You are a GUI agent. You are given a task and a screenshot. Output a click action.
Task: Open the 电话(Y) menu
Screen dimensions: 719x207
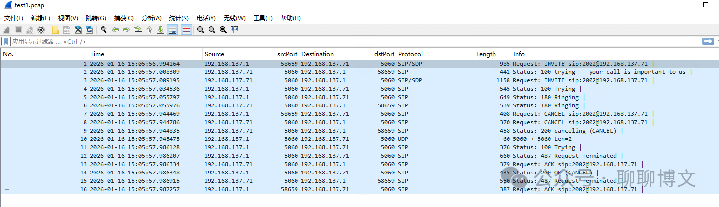pos(206,18)
